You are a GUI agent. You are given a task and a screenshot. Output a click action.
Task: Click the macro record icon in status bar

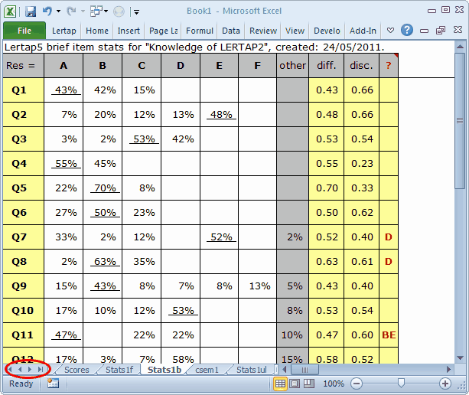(x=53, y=383)
